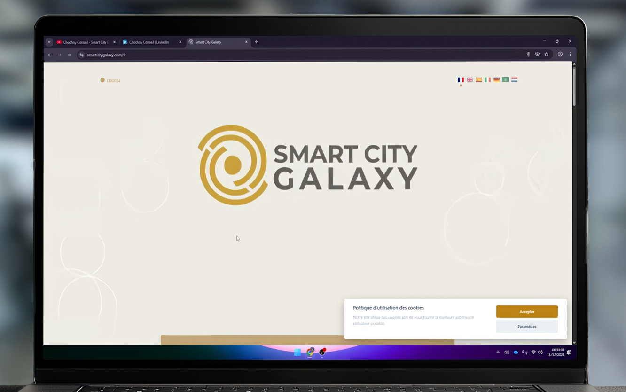Screen dimensions: 626x392
Task: Open the site menu link
Action: pos(113,80)
